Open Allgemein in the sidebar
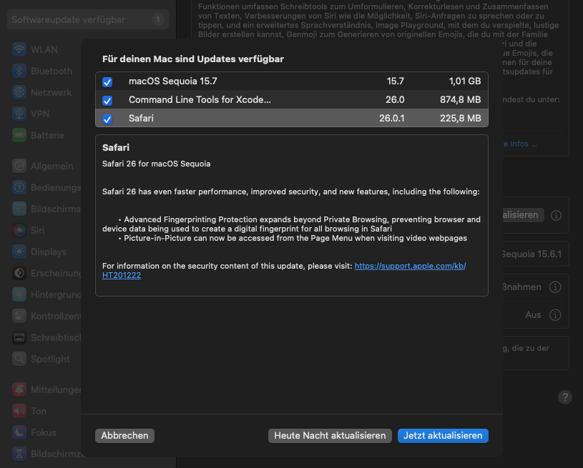Image resolution: width=583 pixels, height=468 pixels. click(x=52, y=166)
